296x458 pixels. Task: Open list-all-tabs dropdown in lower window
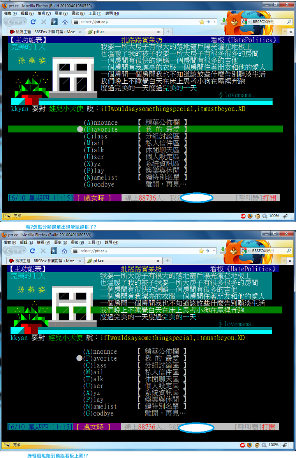(x=284, y=261)
